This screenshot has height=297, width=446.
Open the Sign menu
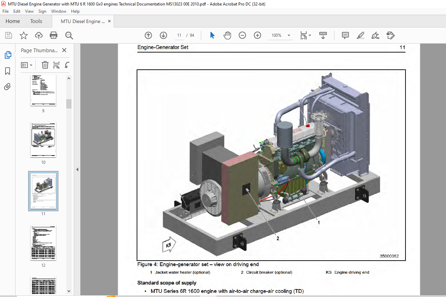click(x=42, y=11)
